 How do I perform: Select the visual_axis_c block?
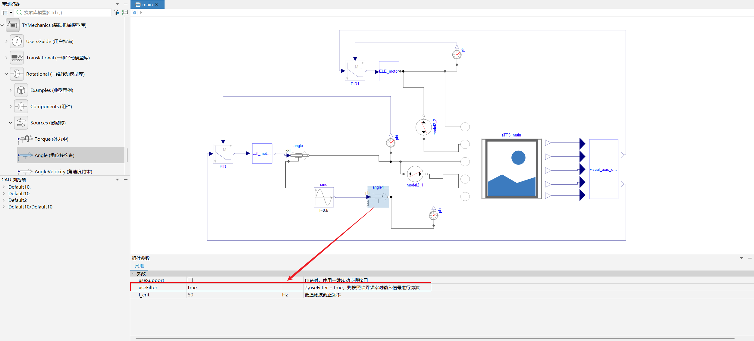[604, 169]
